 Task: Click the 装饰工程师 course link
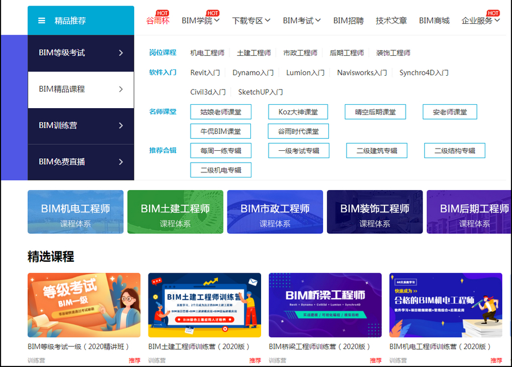pyautogui.click(x=393, y=53)
